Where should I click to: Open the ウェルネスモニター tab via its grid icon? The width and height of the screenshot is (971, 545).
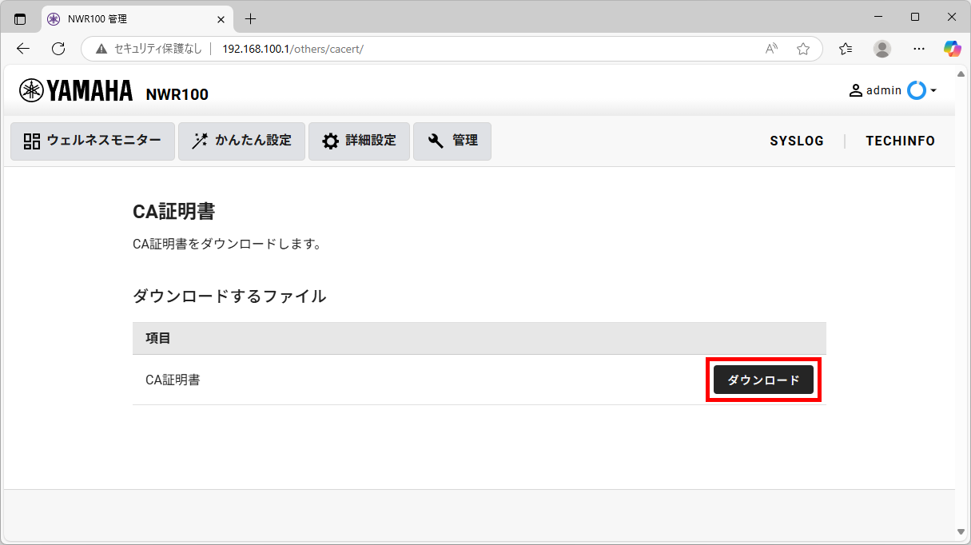30,141
